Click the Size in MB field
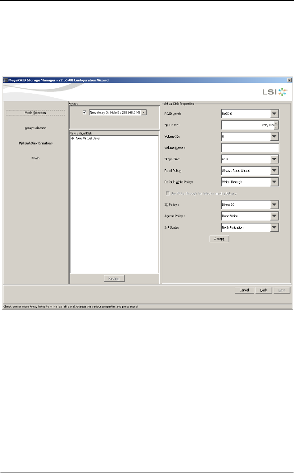The width and height of the screenshot is (294, 473). (248, 125)
